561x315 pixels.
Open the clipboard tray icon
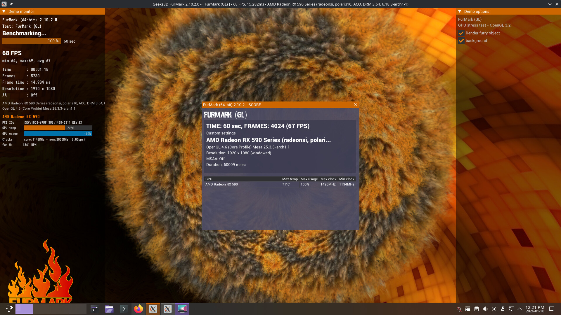coord(477,309)
